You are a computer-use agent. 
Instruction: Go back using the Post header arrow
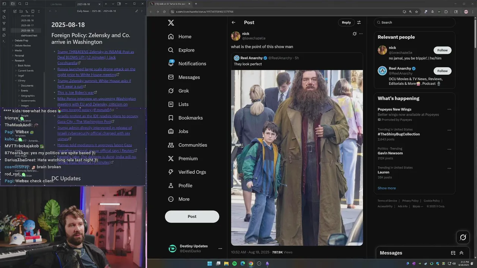coord(233,22)
